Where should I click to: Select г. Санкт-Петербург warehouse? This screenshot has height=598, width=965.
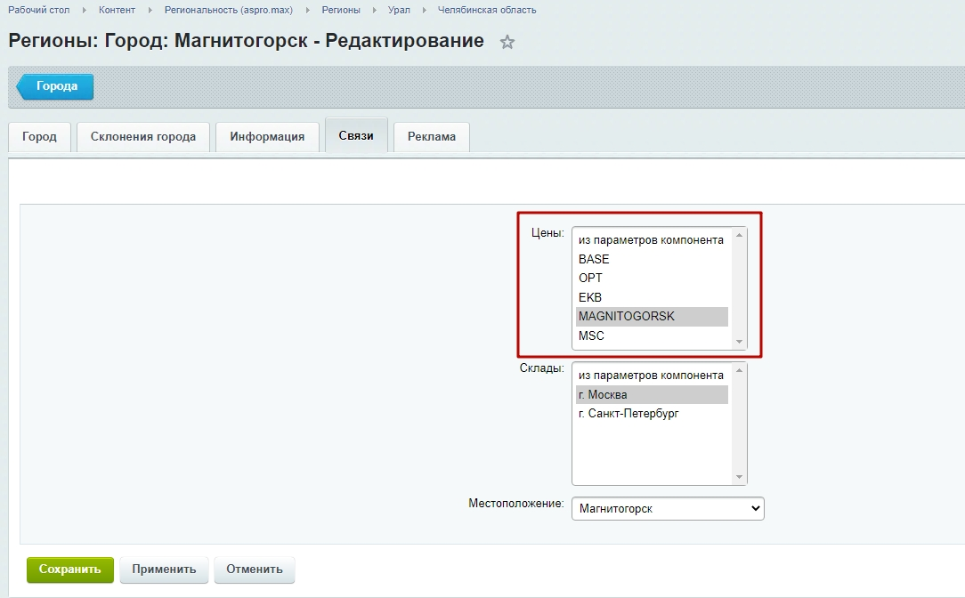628,414
